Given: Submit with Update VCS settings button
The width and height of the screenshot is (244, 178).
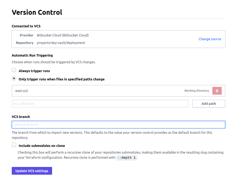Looking at the screenshot, I should [x=32, y=171].
